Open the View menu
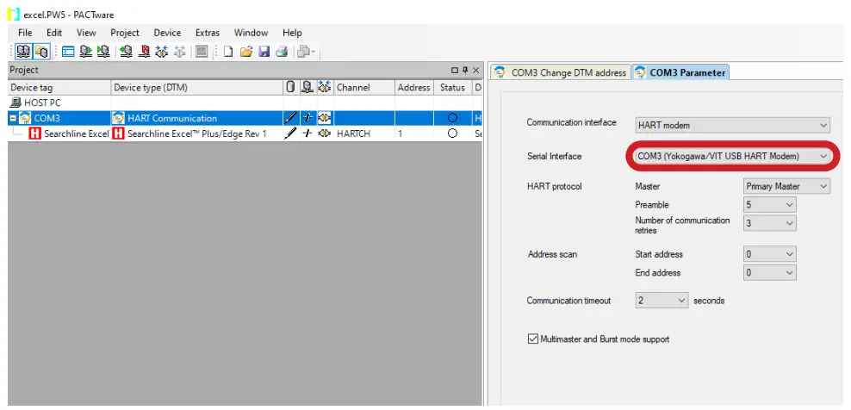The image size is (851, 410). pos(86,33)
